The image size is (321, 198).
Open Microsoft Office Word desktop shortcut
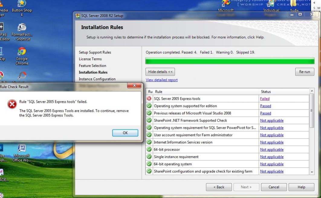click(x=22, y=153)
